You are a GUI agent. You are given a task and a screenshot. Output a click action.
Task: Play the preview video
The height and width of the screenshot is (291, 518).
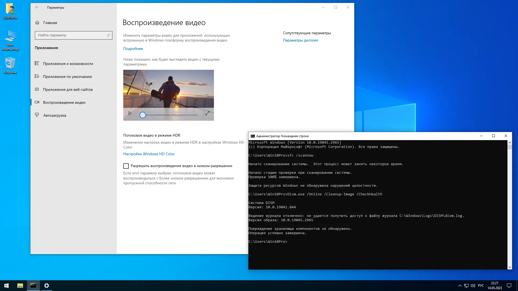point(130,113)
